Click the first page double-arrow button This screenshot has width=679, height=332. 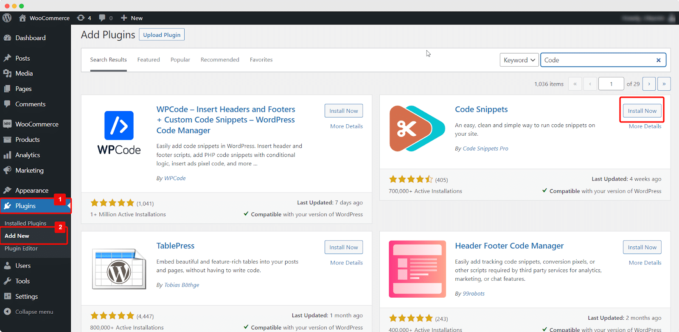point(575,84)
